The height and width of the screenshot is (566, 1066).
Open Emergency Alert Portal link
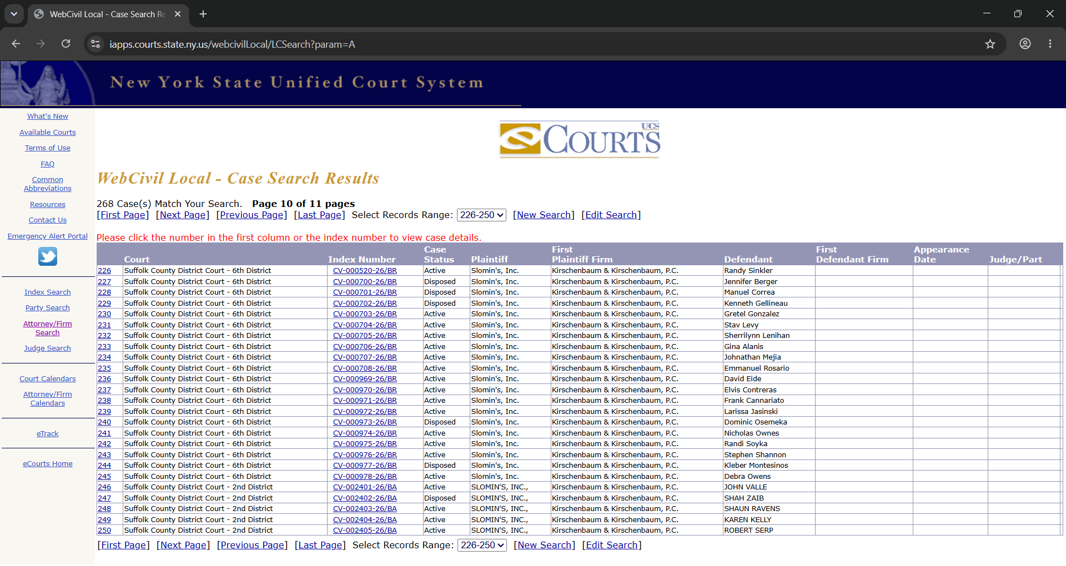click(x=48, y=236)
